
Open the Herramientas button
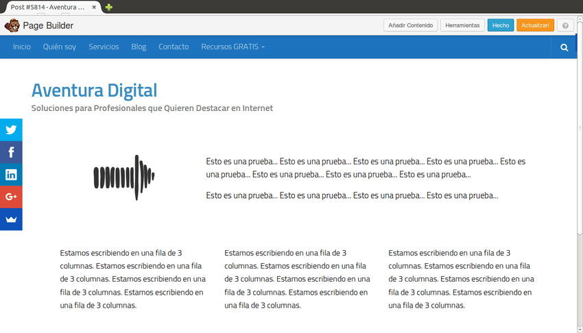[462, 25]
